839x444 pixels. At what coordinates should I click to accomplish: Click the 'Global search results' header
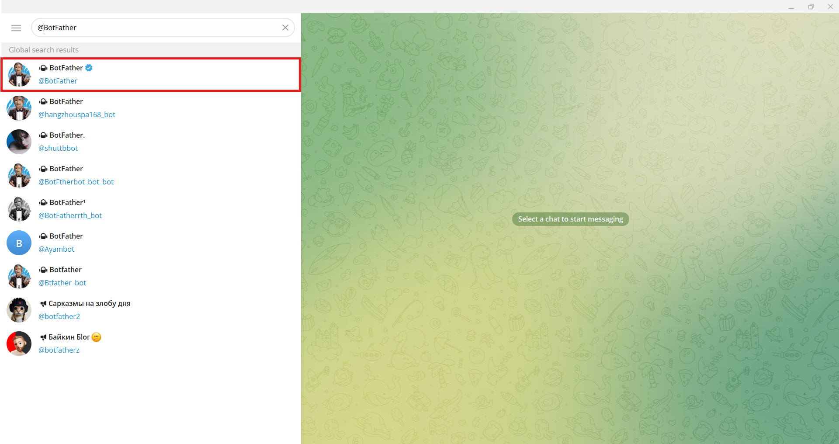44,50
